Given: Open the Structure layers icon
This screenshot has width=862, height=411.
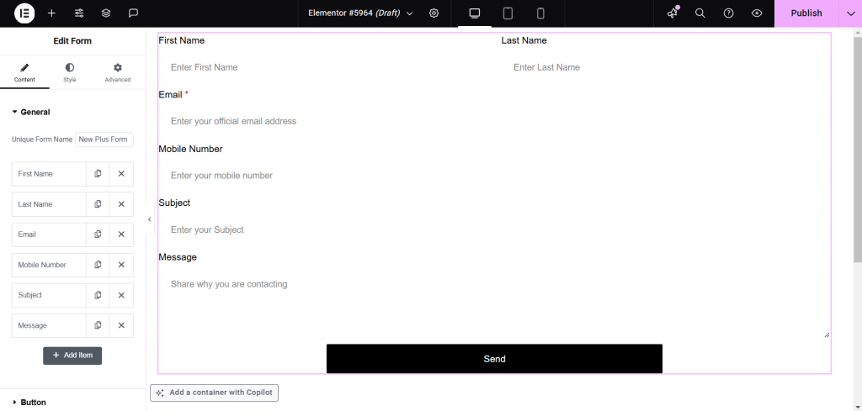Looking at the screenshot, I should (106, 13).
